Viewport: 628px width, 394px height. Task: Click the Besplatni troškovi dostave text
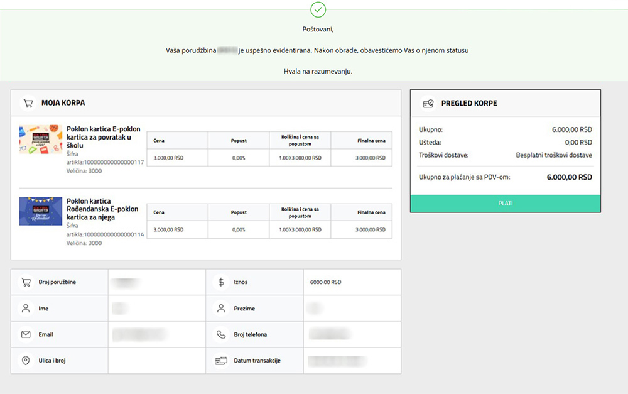pos(554,155)
